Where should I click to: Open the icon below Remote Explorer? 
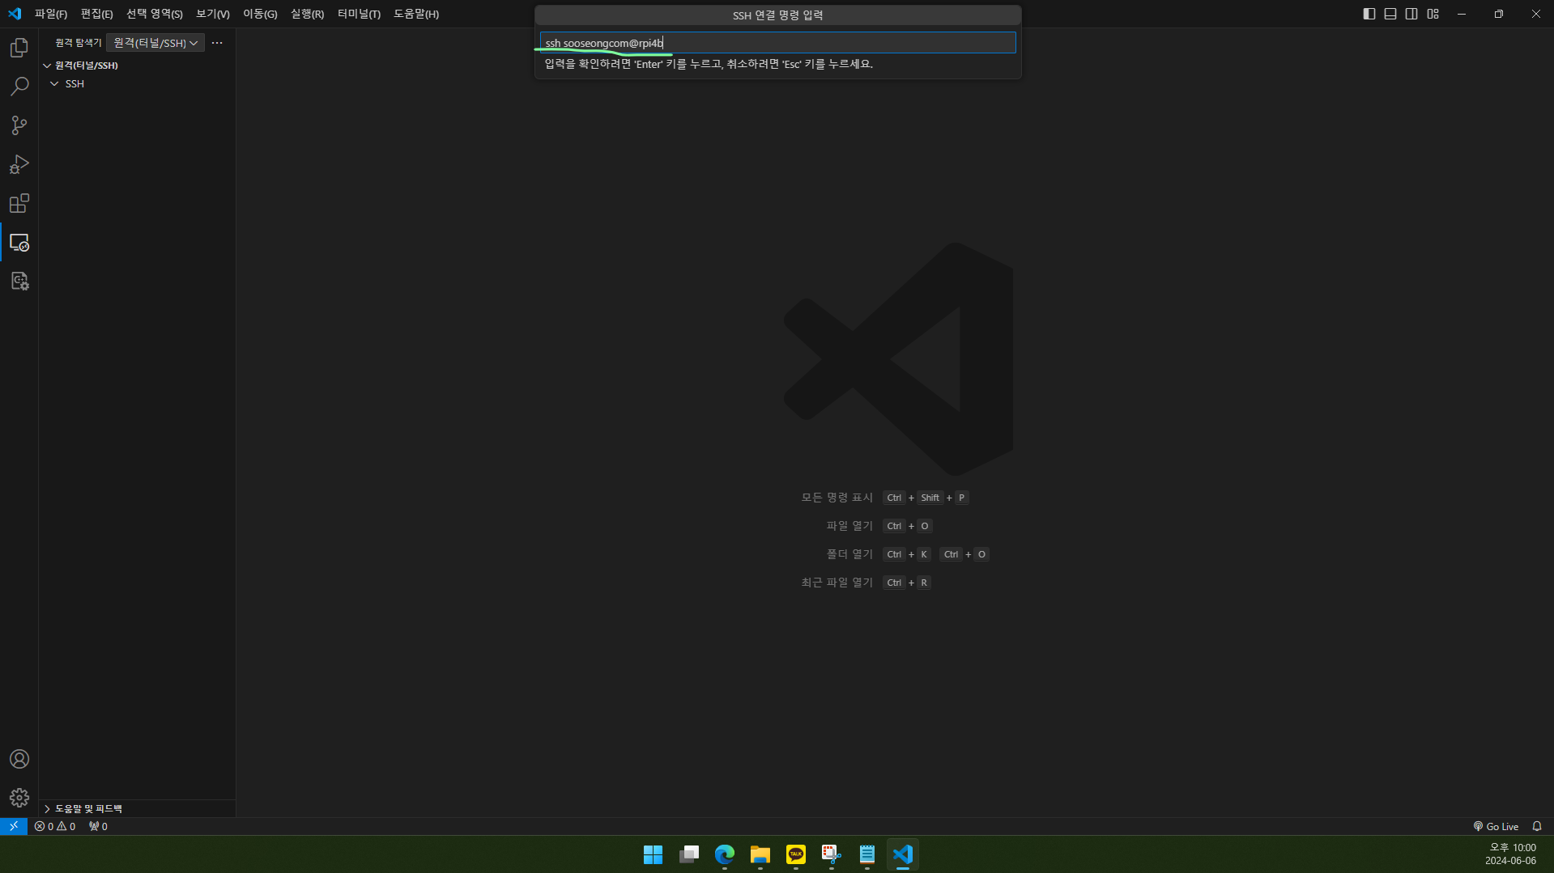[19, 281]
